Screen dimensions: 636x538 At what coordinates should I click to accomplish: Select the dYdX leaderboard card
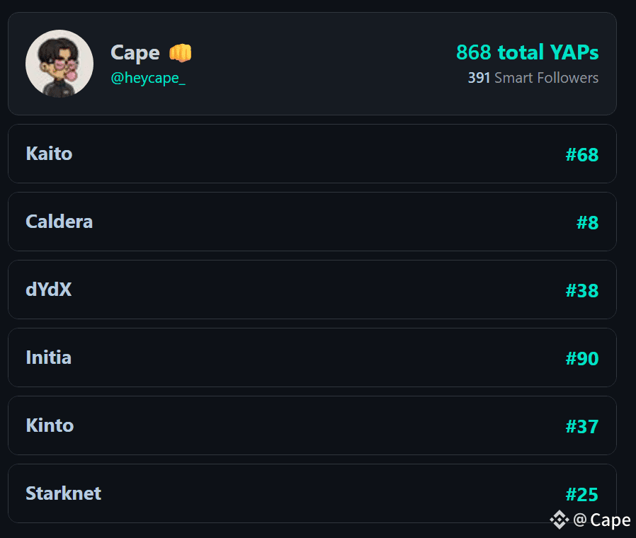click(x=312, y=290)
